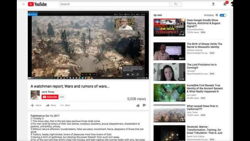Toggle the Autoplay switch off
Image resolution: width=250 pixels, height=141 pixels.
pyautogui.click(x=223, y=15)
